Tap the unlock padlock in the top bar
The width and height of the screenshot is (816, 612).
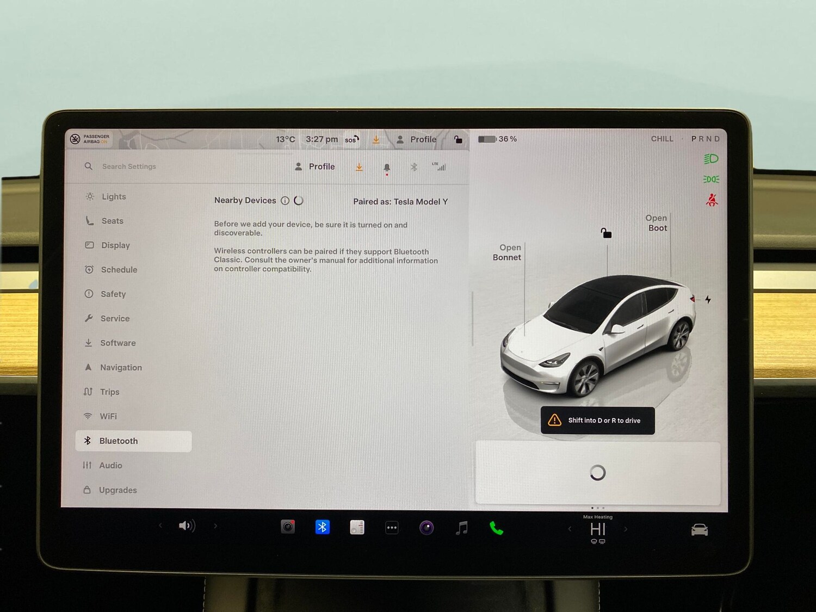pos(458,139)
